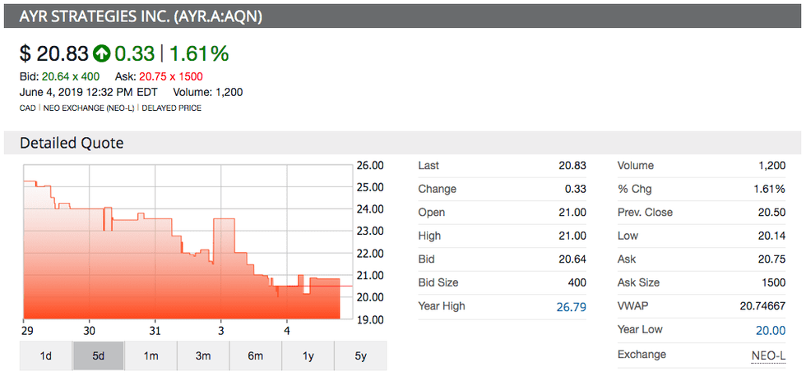806x376 pixels.
Task: Display the 1y chart range
Action: point(308,355)
